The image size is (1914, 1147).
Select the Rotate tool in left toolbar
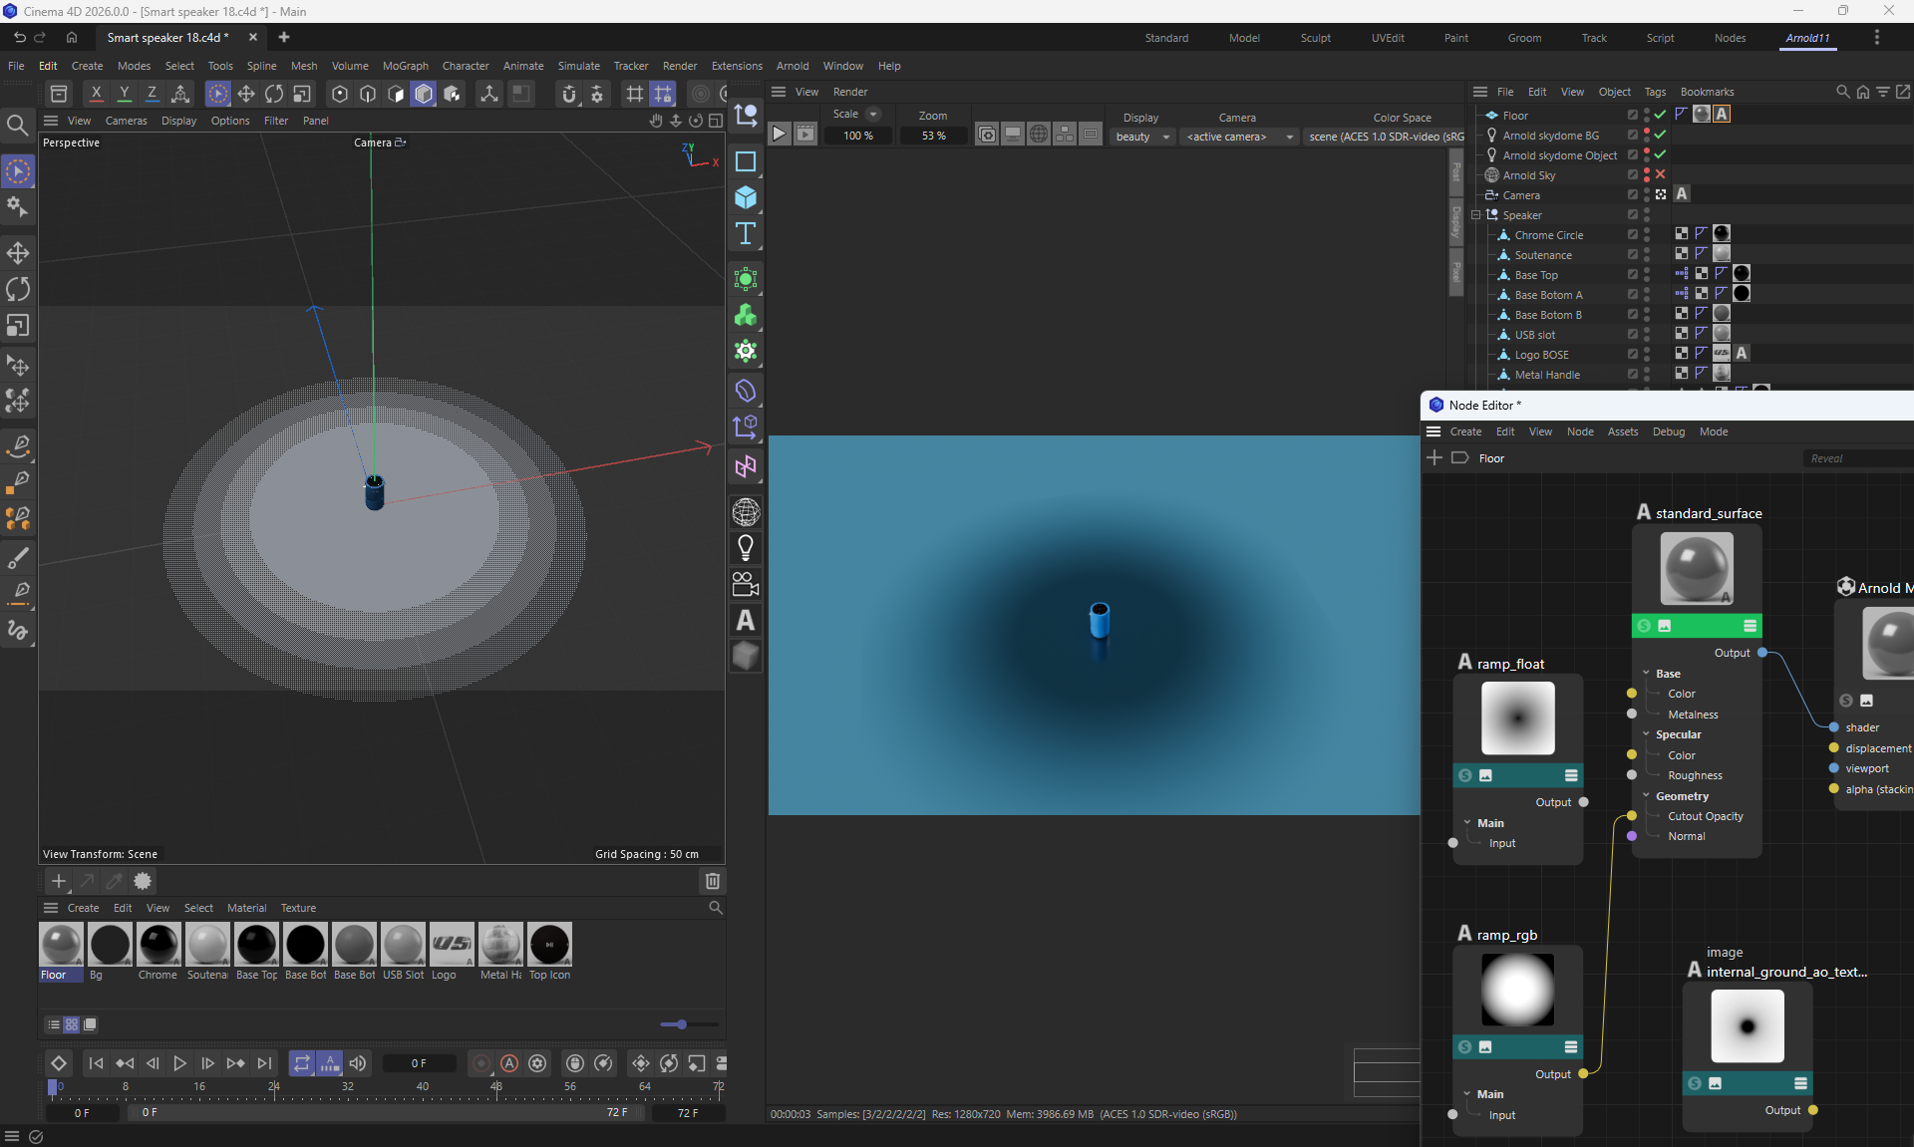[x=18, y=289]
